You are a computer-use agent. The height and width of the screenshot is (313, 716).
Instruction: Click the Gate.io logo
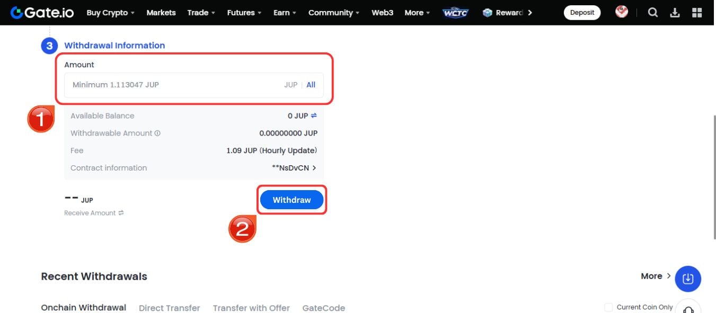click(x=42, y=13)
